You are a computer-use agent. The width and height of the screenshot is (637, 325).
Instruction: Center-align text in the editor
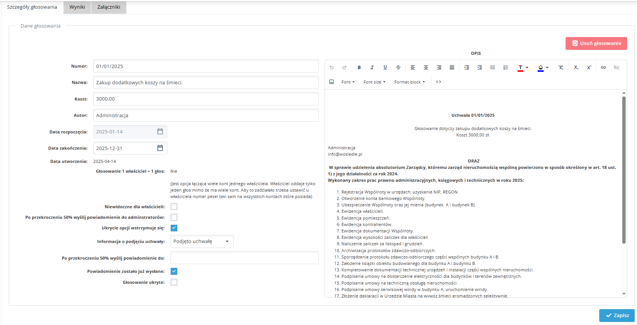[x=426, y=68]
